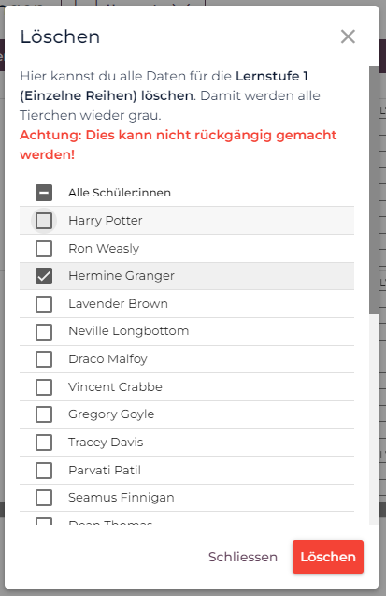The image size is (386, 596).
Task: Uncheck the Hermine Granger checkbox
Action: pos(44,276)
